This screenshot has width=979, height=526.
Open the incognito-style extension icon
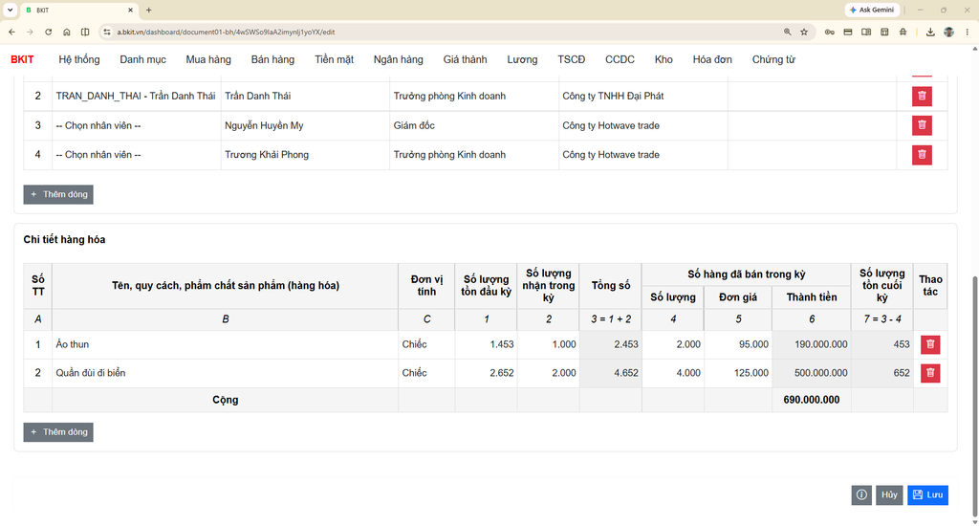(x=903, y=32)
